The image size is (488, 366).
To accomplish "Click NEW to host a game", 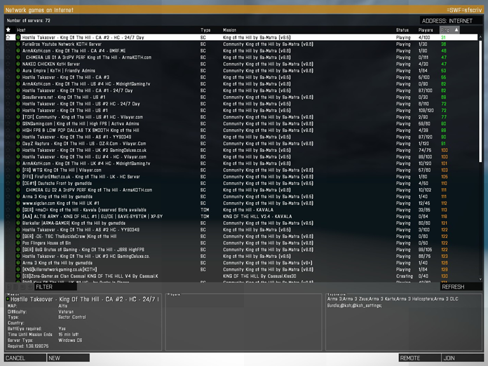I will tap(68, 358).
